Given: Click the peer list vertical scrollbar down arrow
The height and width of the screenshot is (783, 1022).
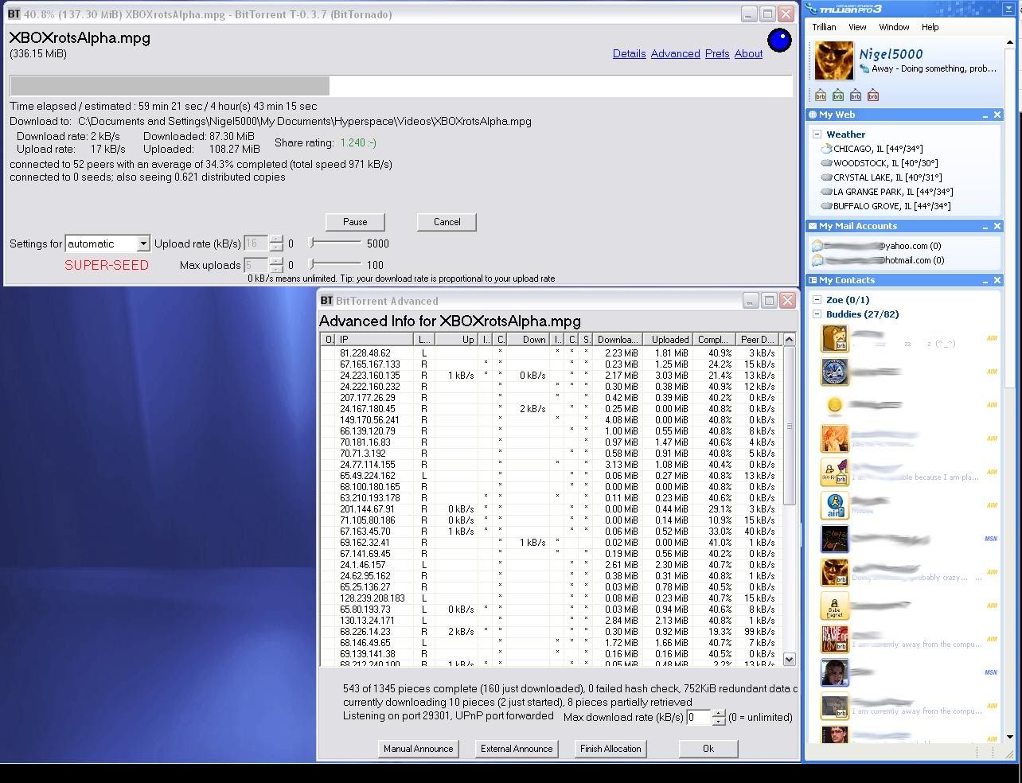Looking at the screenshot, I should click(789, 659).
